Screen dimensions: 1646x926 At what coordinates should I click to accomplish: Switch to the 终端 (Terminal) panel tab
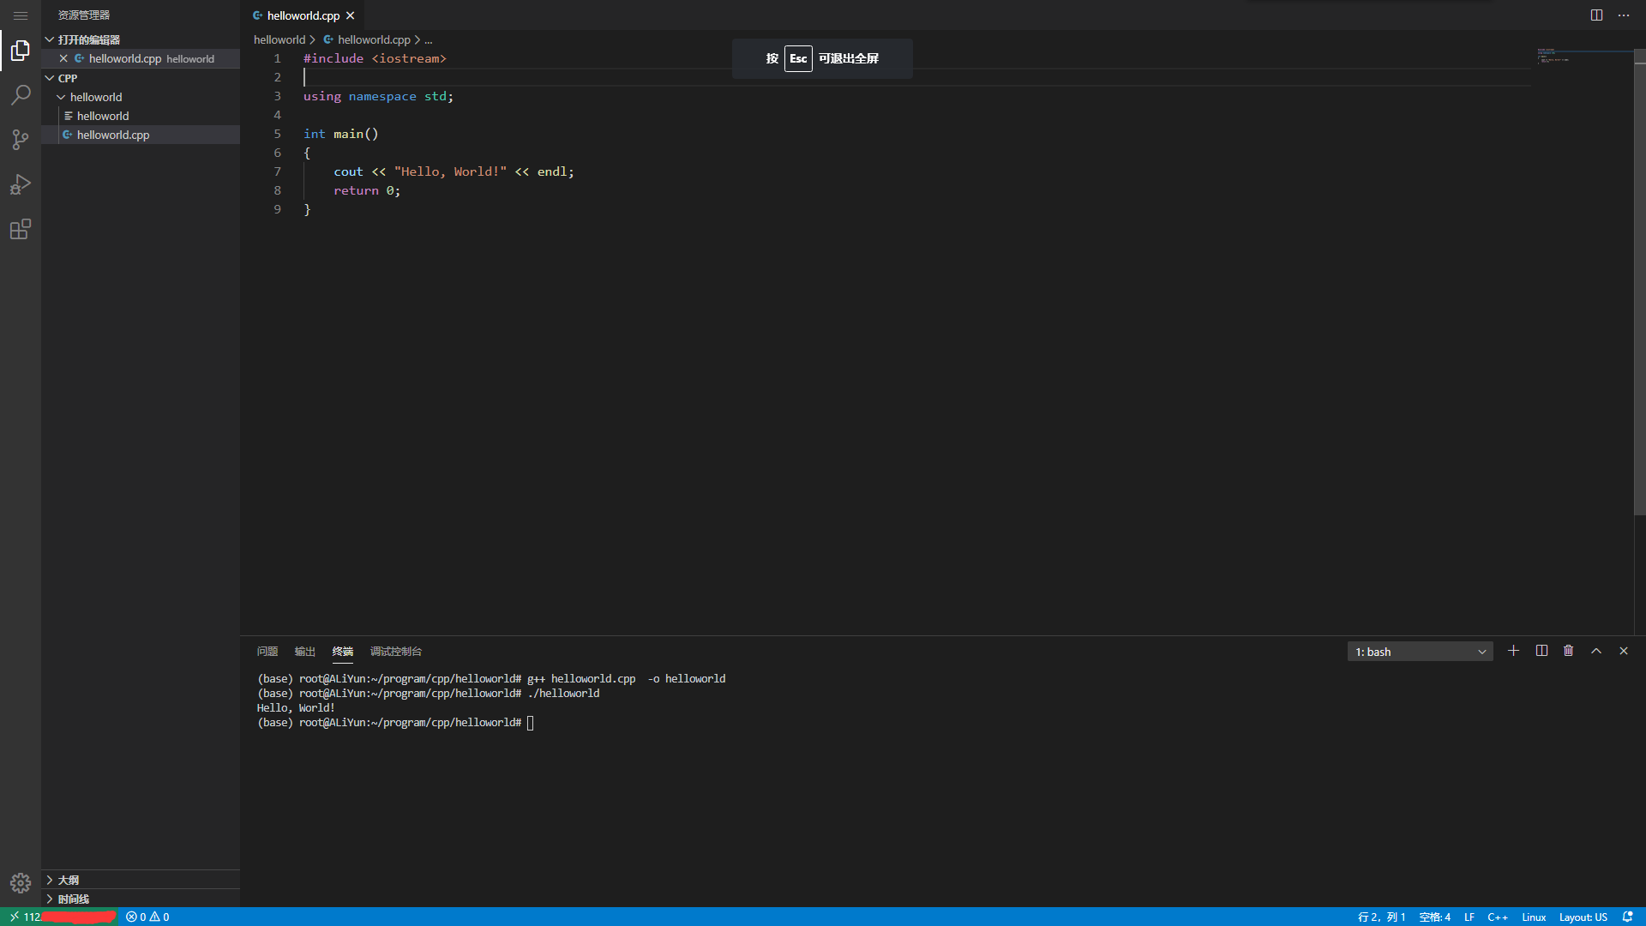click(x=343, y=652)
